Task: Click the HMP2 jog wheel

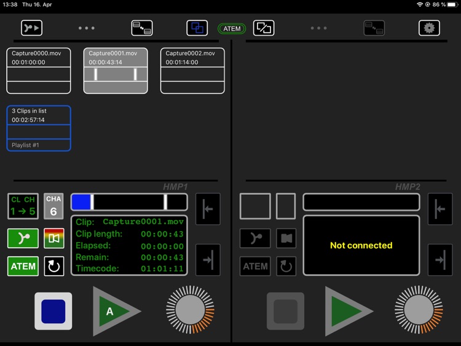Action: 419,310
